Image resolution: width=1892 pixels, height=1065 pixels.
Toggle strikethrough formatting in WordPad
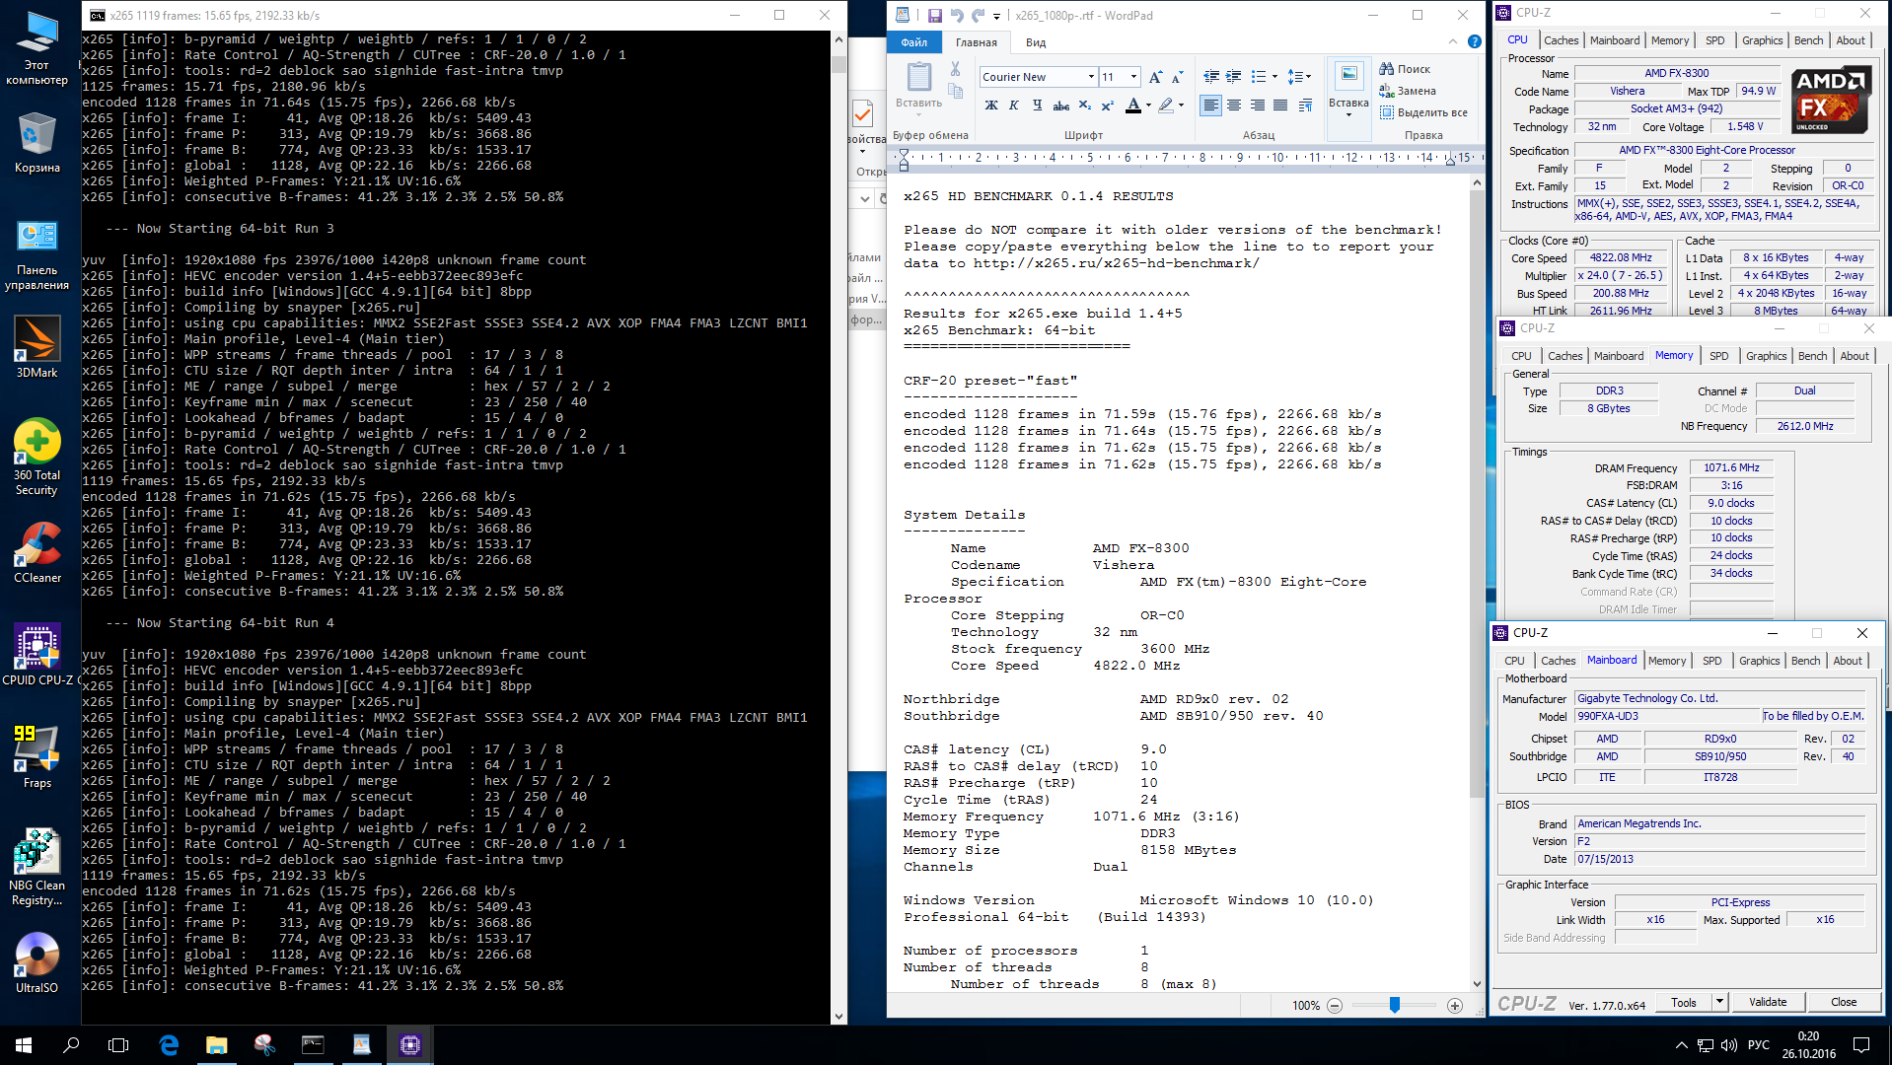(1060, 106)
